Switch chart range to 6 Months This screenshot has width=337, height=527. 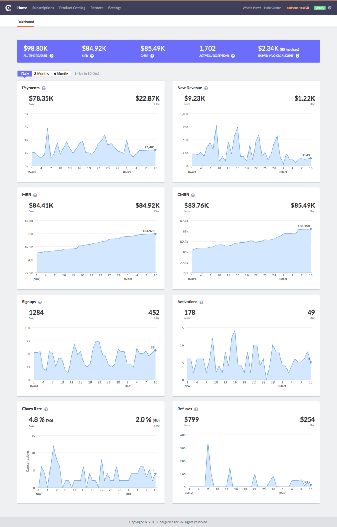pos(61,73)
